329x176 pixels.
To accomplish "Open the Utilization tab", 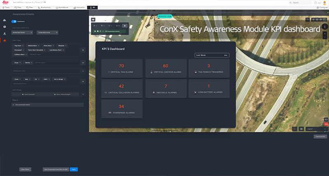I will coord(79,7).
